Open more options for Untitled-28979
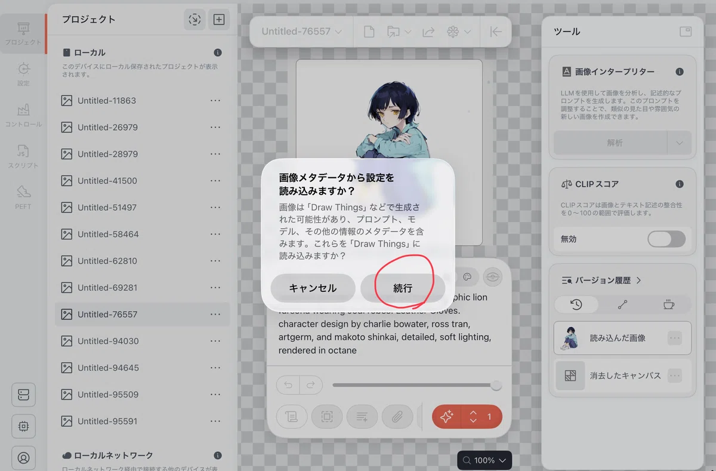This screenshot has width=716, height=471. [215, 154]
